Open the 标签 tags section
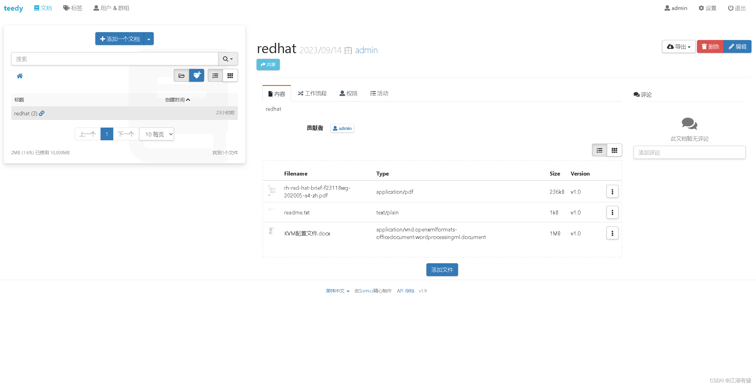This screenshot has height=386, width=756. pos(73,8)
